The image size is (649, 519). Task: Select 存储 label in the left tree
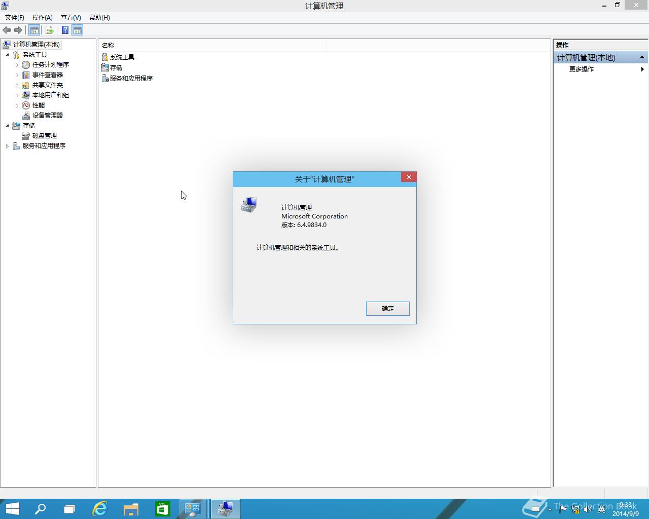point(29,126)
